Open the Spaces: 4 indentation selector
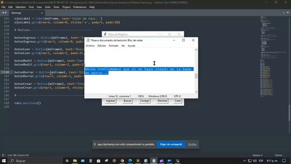Screen dimensions: 291x164 point(257,155)
